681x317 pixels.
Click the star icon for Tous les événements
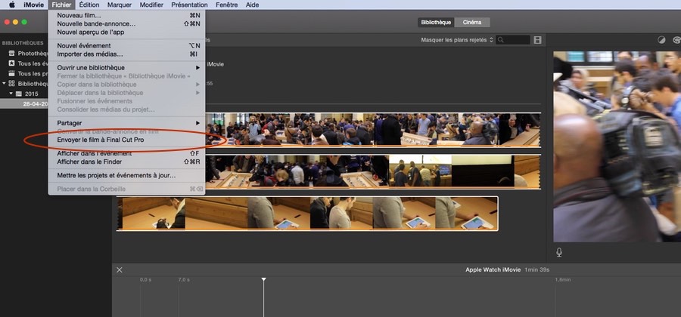11,63
